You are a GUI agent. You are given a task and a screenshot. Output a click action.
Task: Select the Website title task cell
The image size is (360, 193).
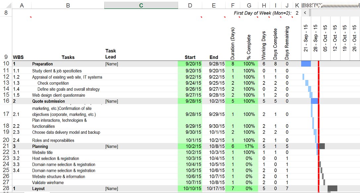pyautogui.click(x=42, y=152)
